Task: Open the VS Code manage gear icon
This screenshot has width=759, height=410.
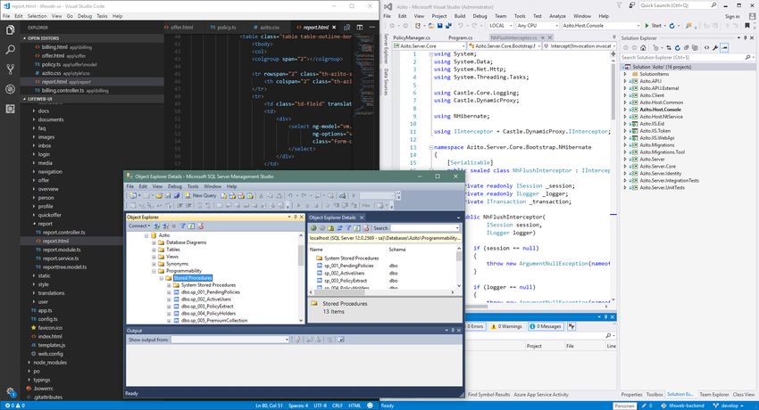Action: [x=10, y=391]
